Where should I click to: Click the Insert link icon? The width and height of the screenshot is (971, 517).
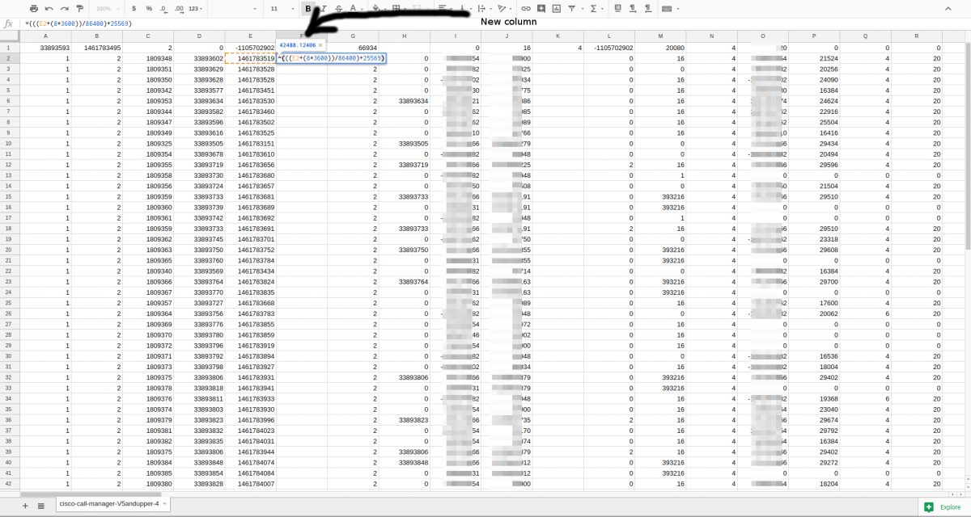[x=525, y=7]
